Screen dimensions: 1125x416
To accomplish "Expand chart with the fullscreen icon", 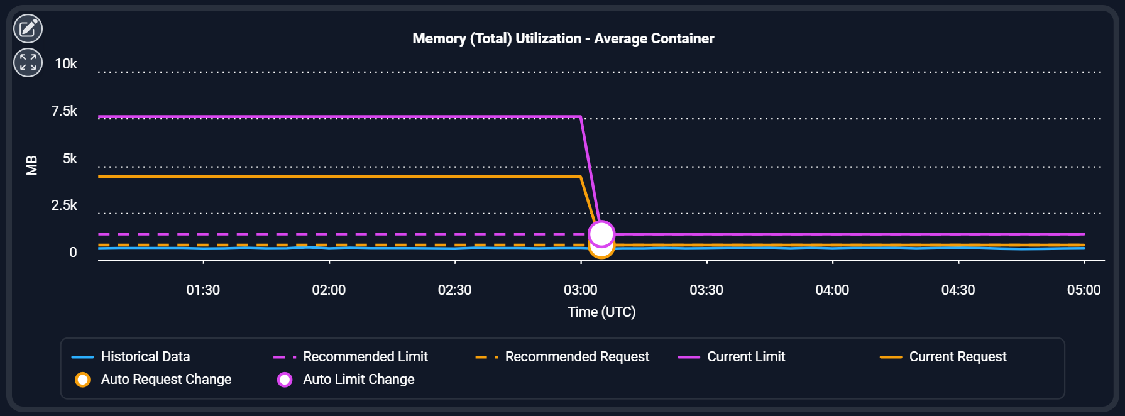I will [28, 62].
